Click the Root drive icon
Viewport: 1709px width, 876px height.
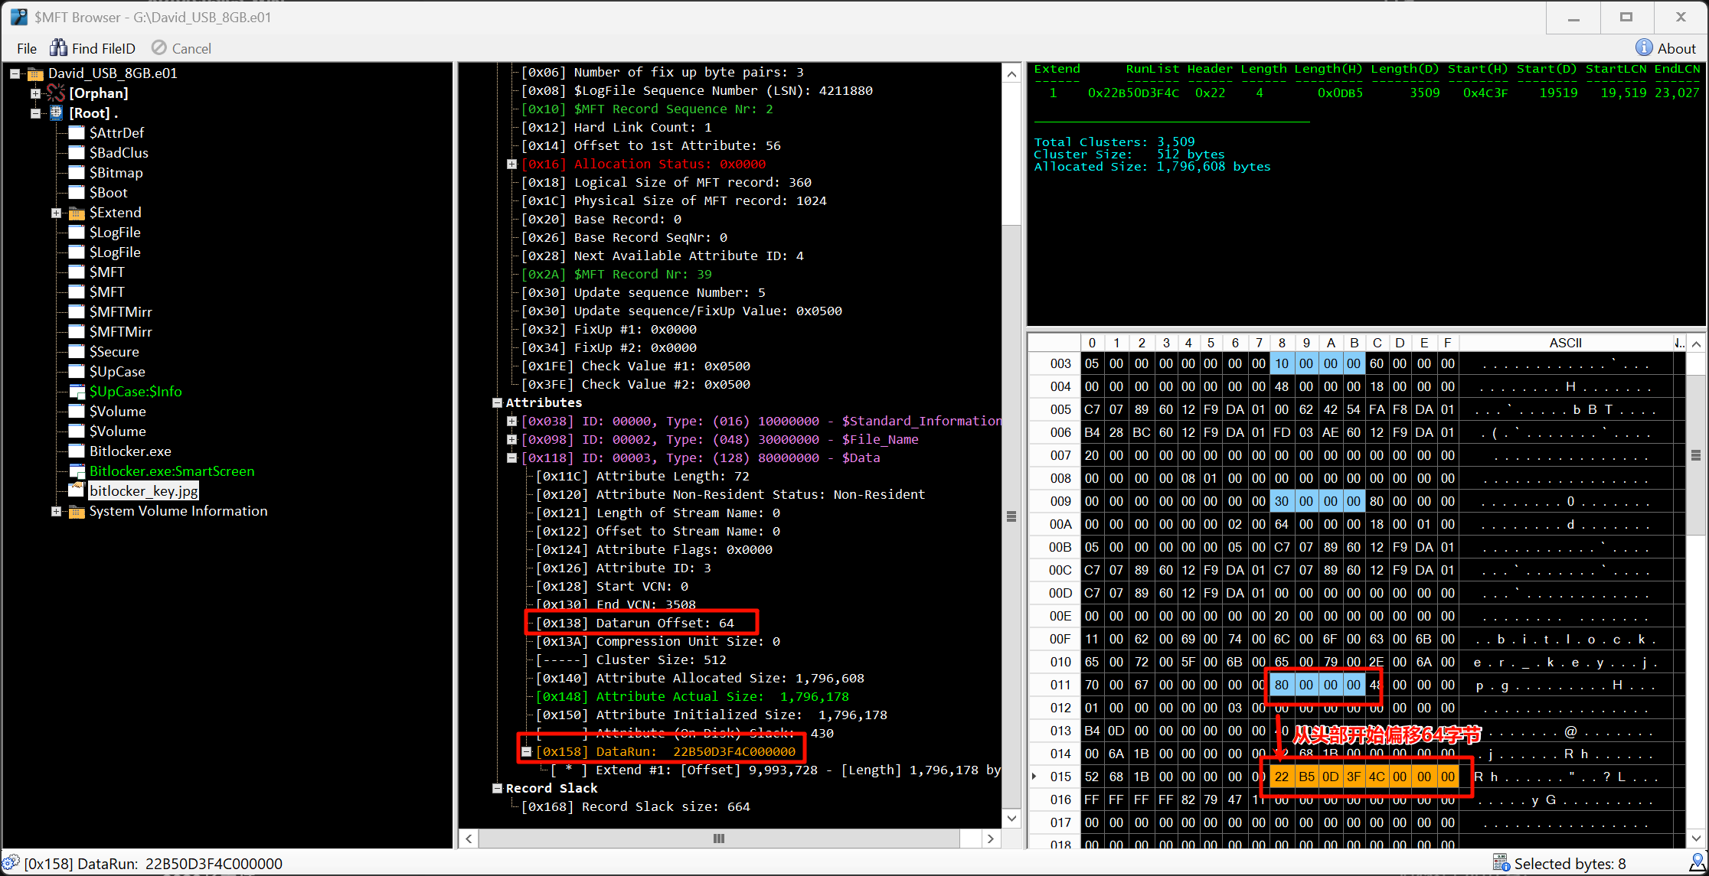tap(56, 112)
